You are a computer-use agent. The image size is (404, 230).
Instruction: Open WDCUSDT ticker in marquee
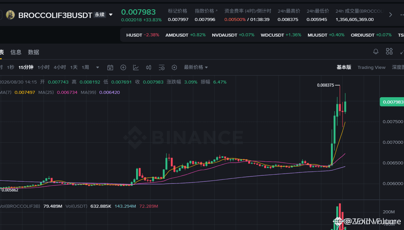(281, 35)
